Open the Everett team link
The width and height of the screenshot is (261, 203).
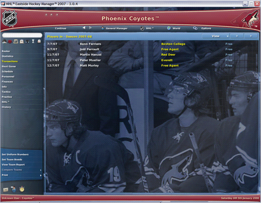[x=167, y=60]
